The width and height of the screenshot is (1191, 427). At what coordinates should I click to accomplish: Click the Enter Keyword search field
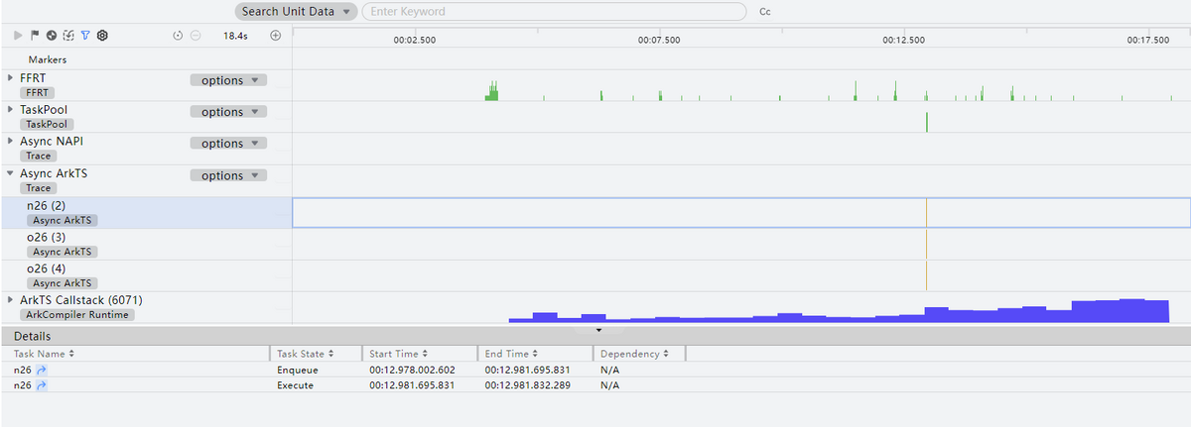tap(554, 12)
